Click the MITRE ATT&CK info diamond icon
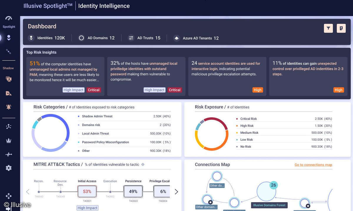Image resolution: width=353 pixels, height=211 pixels. [x=143, y=164]
